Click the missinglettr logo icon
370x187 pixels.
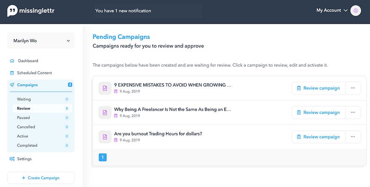pos(12,11)
